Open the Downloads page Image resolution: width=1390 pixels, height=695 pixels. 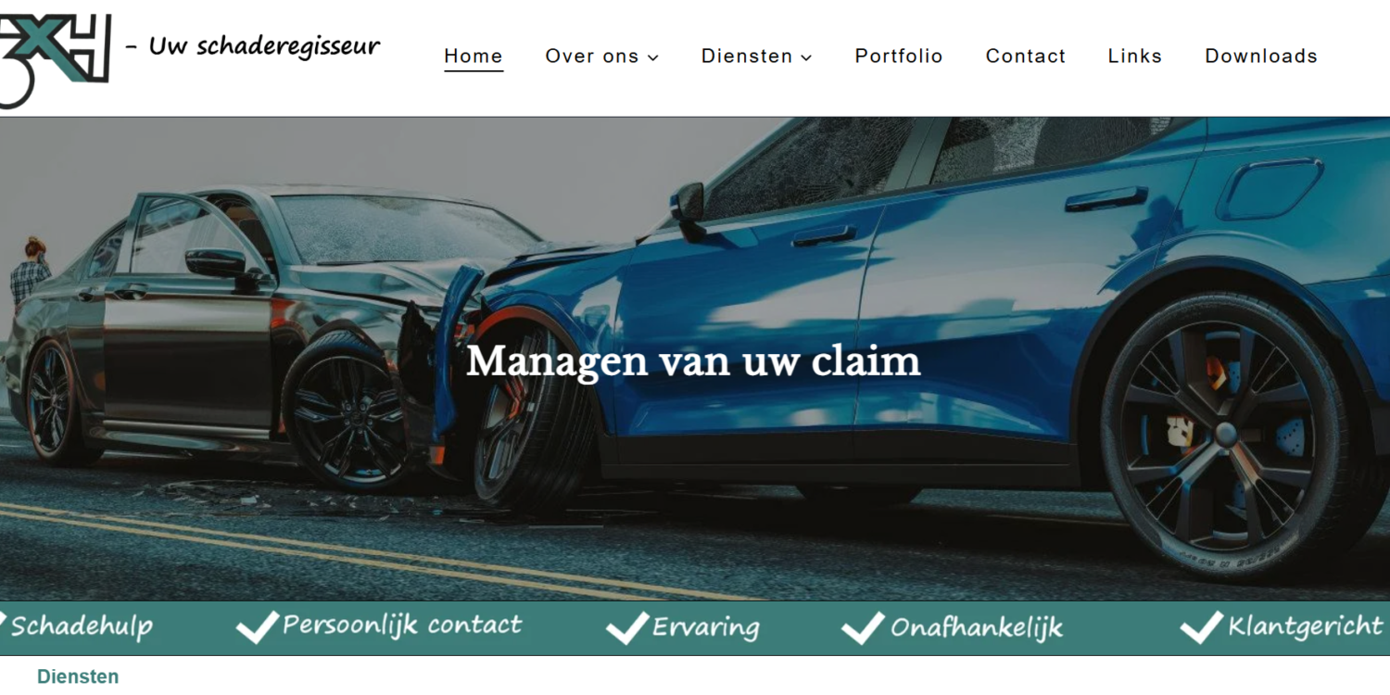click(1261, 57)
